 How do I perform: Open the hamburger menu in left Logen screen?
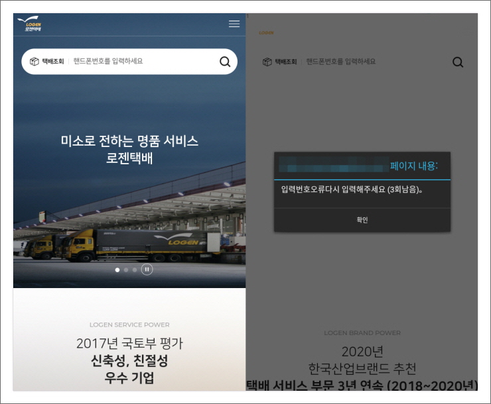234,24
